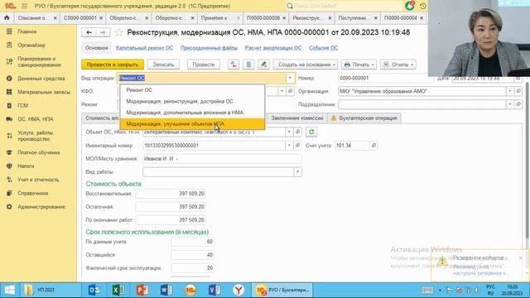Launch Word from the taskbar
The width and height of the screenshot is (530, 298).
pos(166,290)
